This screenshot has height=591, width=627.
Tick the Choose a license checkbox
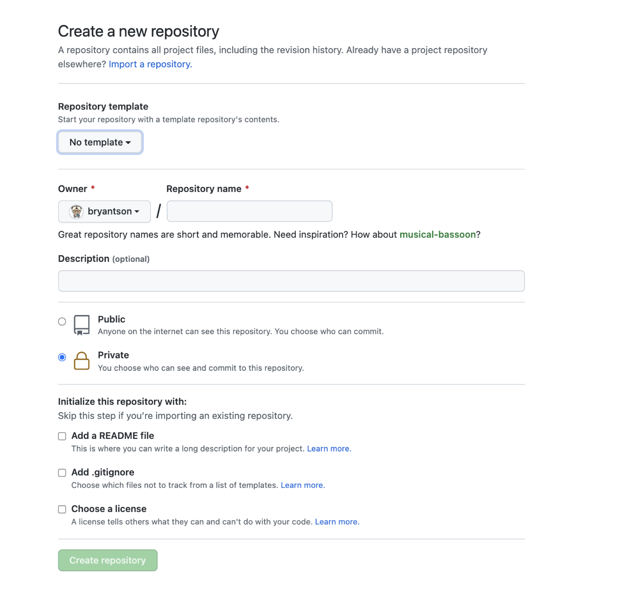pyautogui.click(x=62, y=509)
